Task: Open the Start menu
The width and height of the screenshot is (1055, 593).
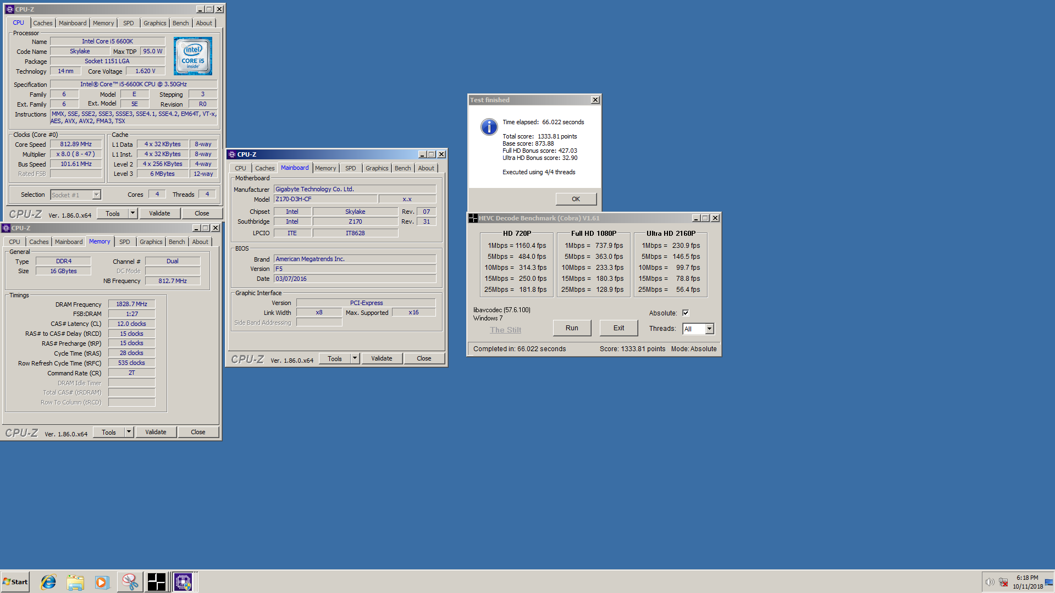Action: (x=15, y=582)
